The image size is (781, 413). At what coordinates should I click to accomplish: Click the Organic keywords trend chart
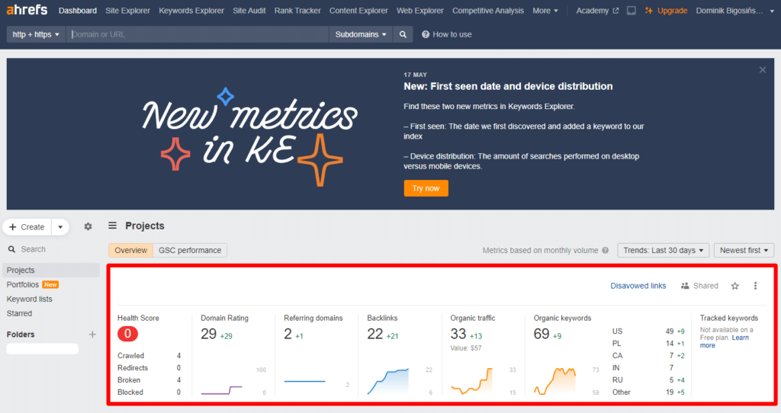pyautogui.click(x=554, y=381)
